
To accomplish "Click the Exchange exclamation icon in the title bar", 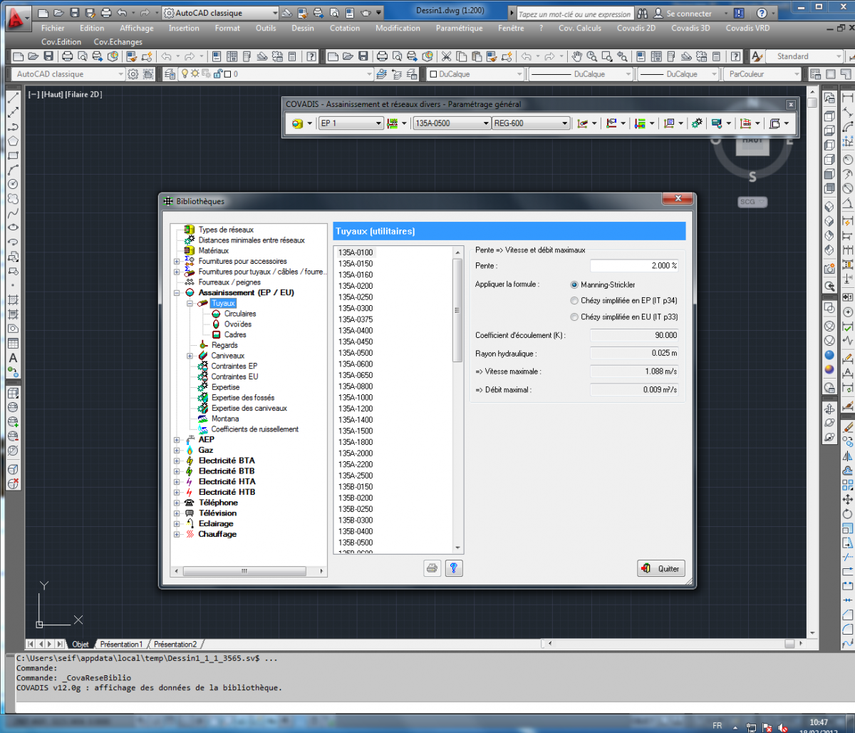I will (x=739, y=14).
